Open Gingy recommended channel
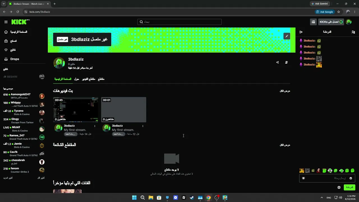 coord(24,121)
